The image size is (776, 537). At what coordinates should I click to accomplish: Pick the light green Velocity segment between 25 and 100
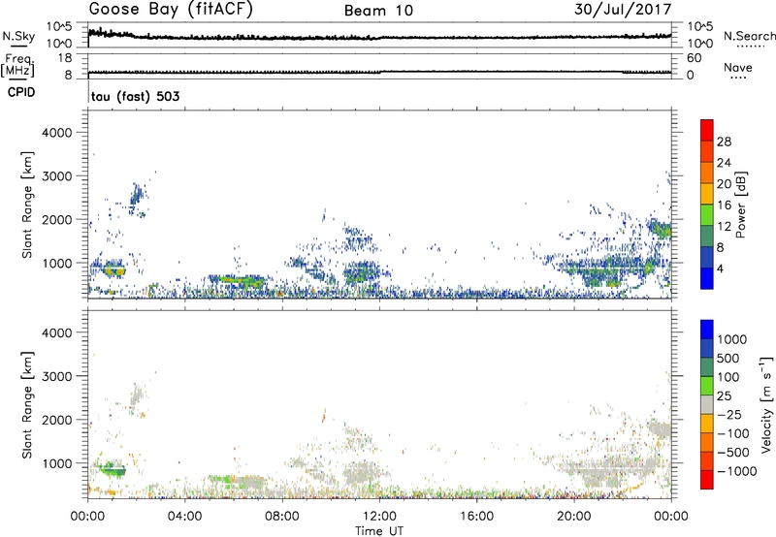click(707, 386)
